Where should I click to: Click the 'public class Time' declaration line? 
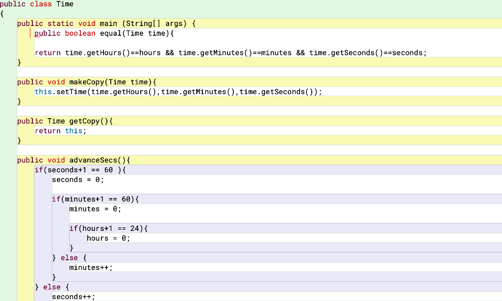37,4
